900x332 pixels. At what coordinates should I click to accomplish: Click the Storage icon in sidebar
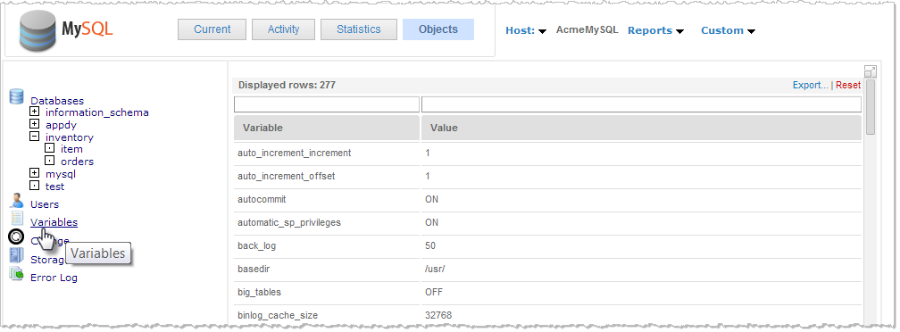[17, 256]
